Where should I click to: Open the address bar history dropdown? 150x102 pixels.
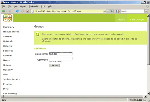point(108,11)
